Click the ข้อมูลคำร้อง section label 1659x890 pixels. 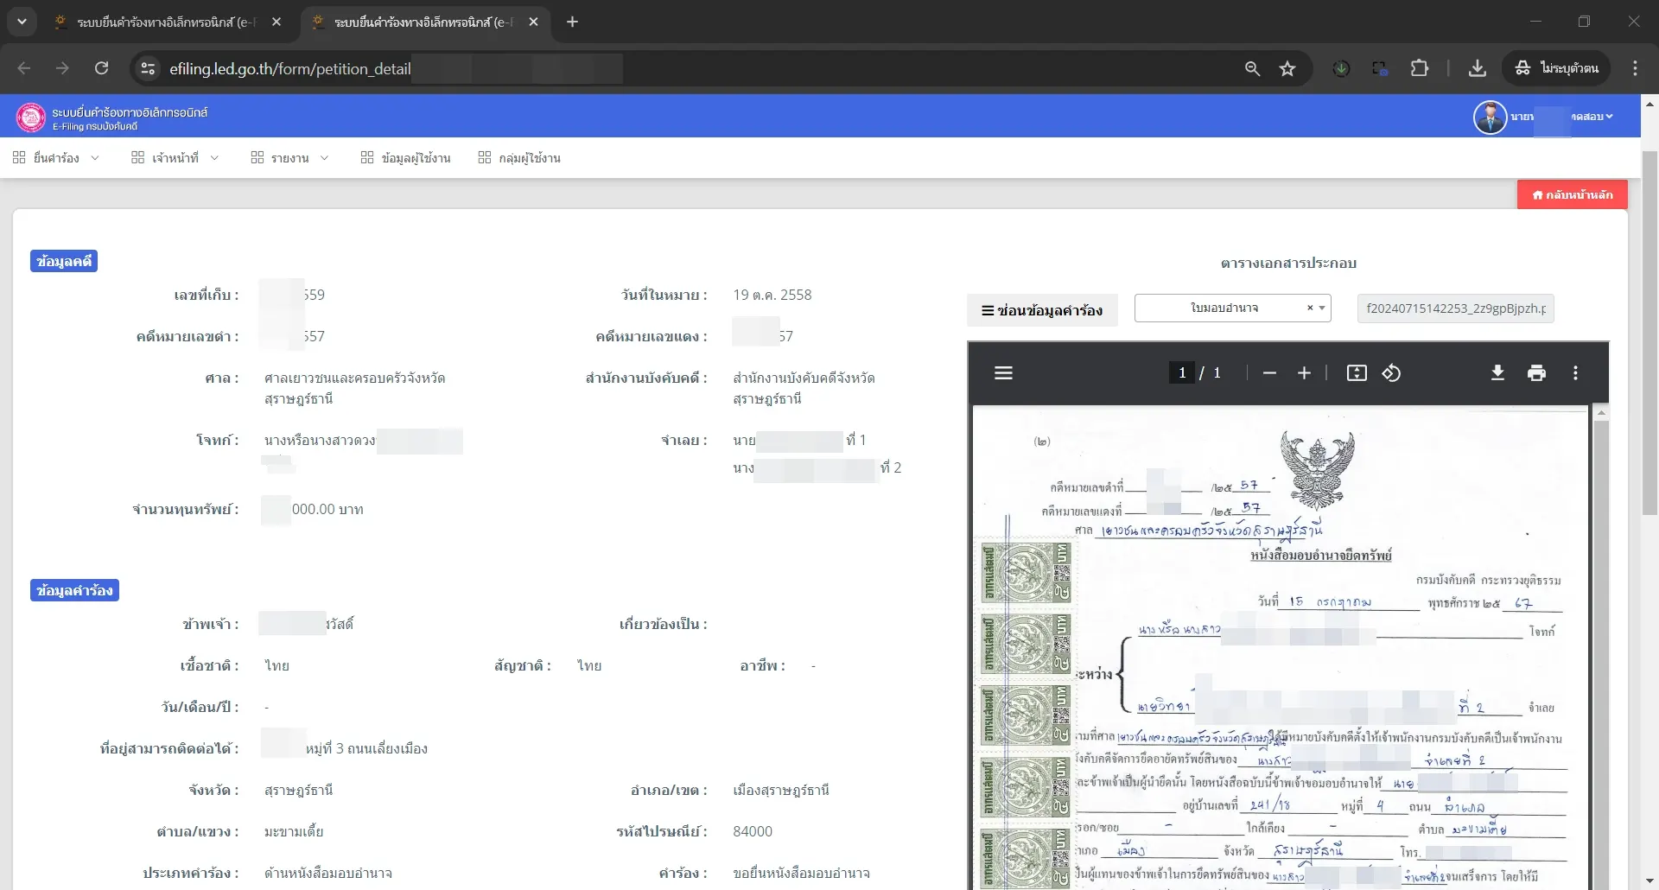(74, 590)
